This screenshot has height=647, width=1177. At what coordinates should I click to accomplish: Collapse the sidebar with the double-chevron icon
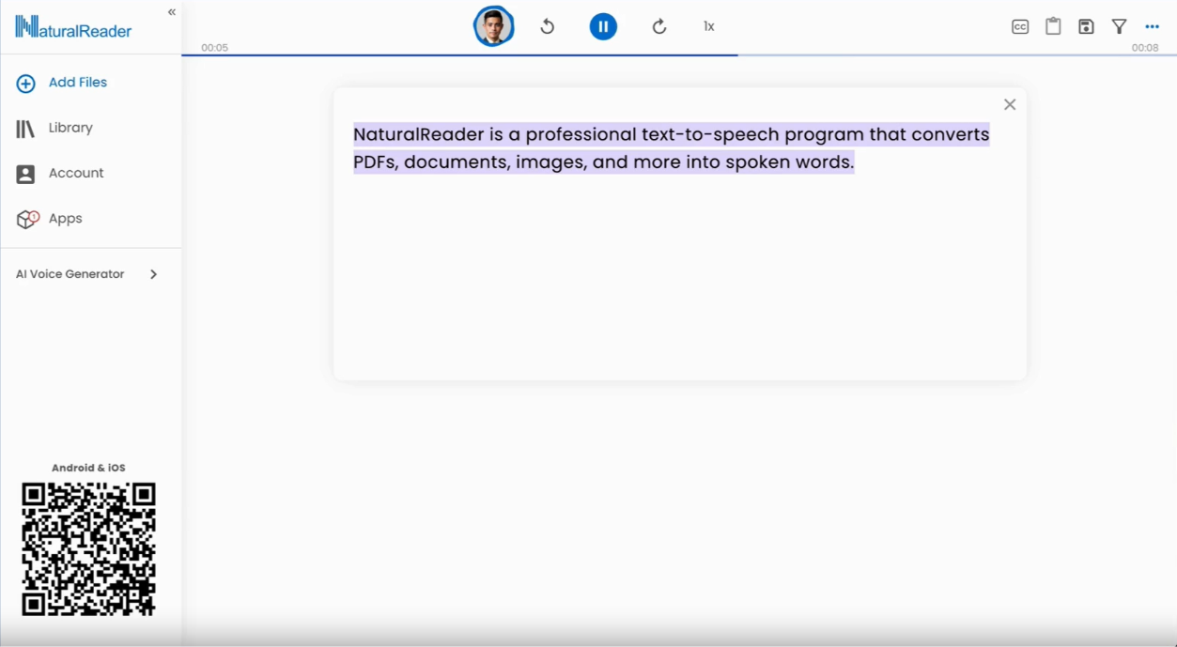(x=172, y=12)
